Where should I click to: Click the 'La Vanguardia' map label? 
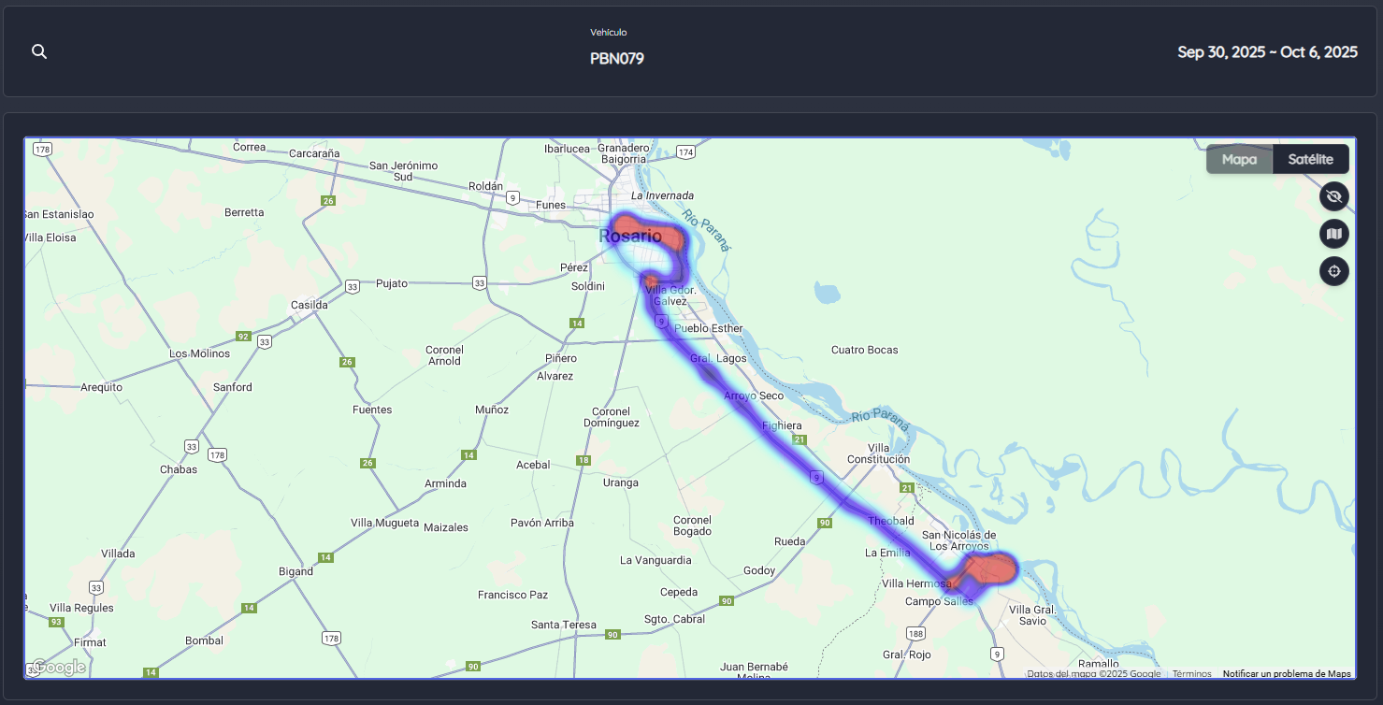(x=656, y=560)
